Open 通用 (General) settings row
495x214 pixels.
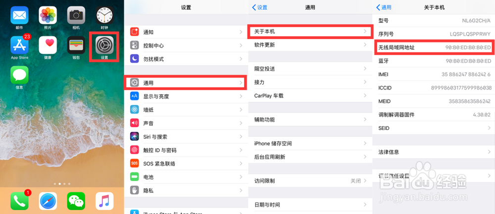point(186,83)
